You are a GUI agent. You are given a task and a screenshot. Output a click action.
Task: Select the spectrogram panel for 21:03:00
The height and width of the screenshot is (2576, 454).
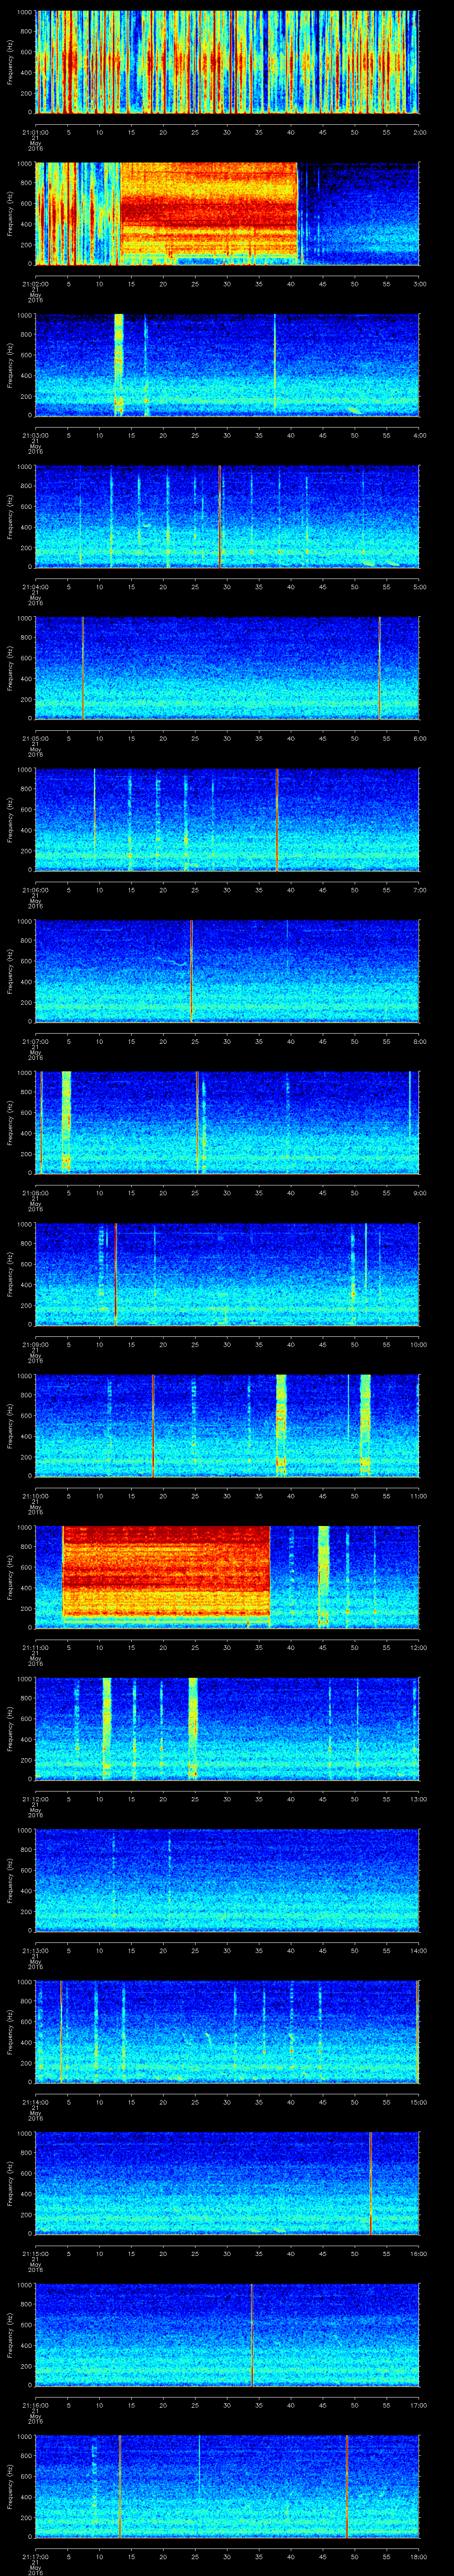(227, 365)
